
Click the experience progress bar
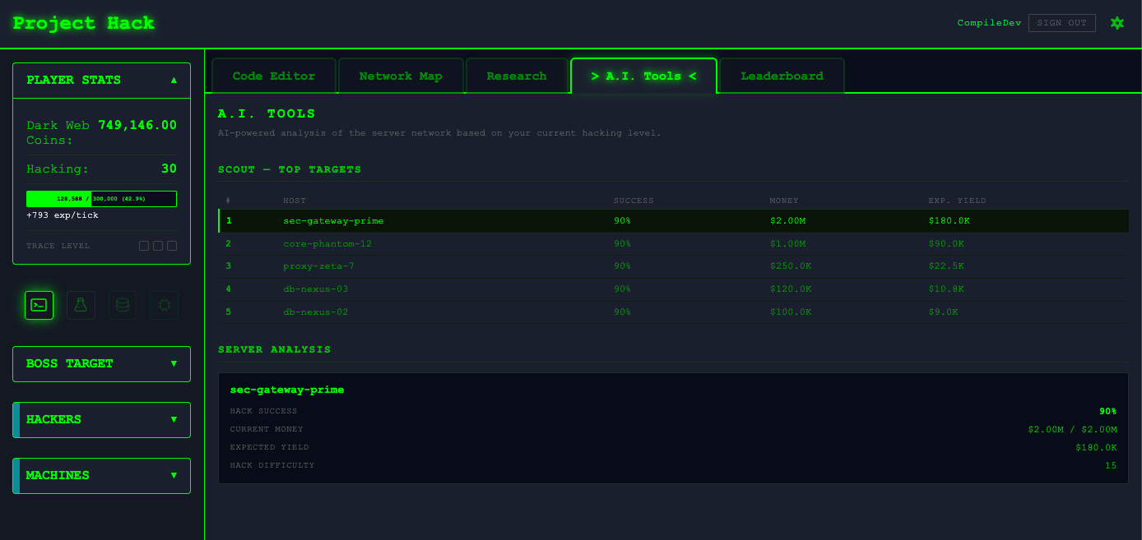101,198
